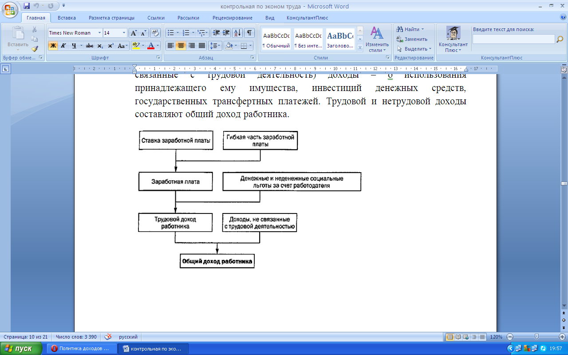568x355 pixels.
Task: Align text left
Action: [171, 45]
